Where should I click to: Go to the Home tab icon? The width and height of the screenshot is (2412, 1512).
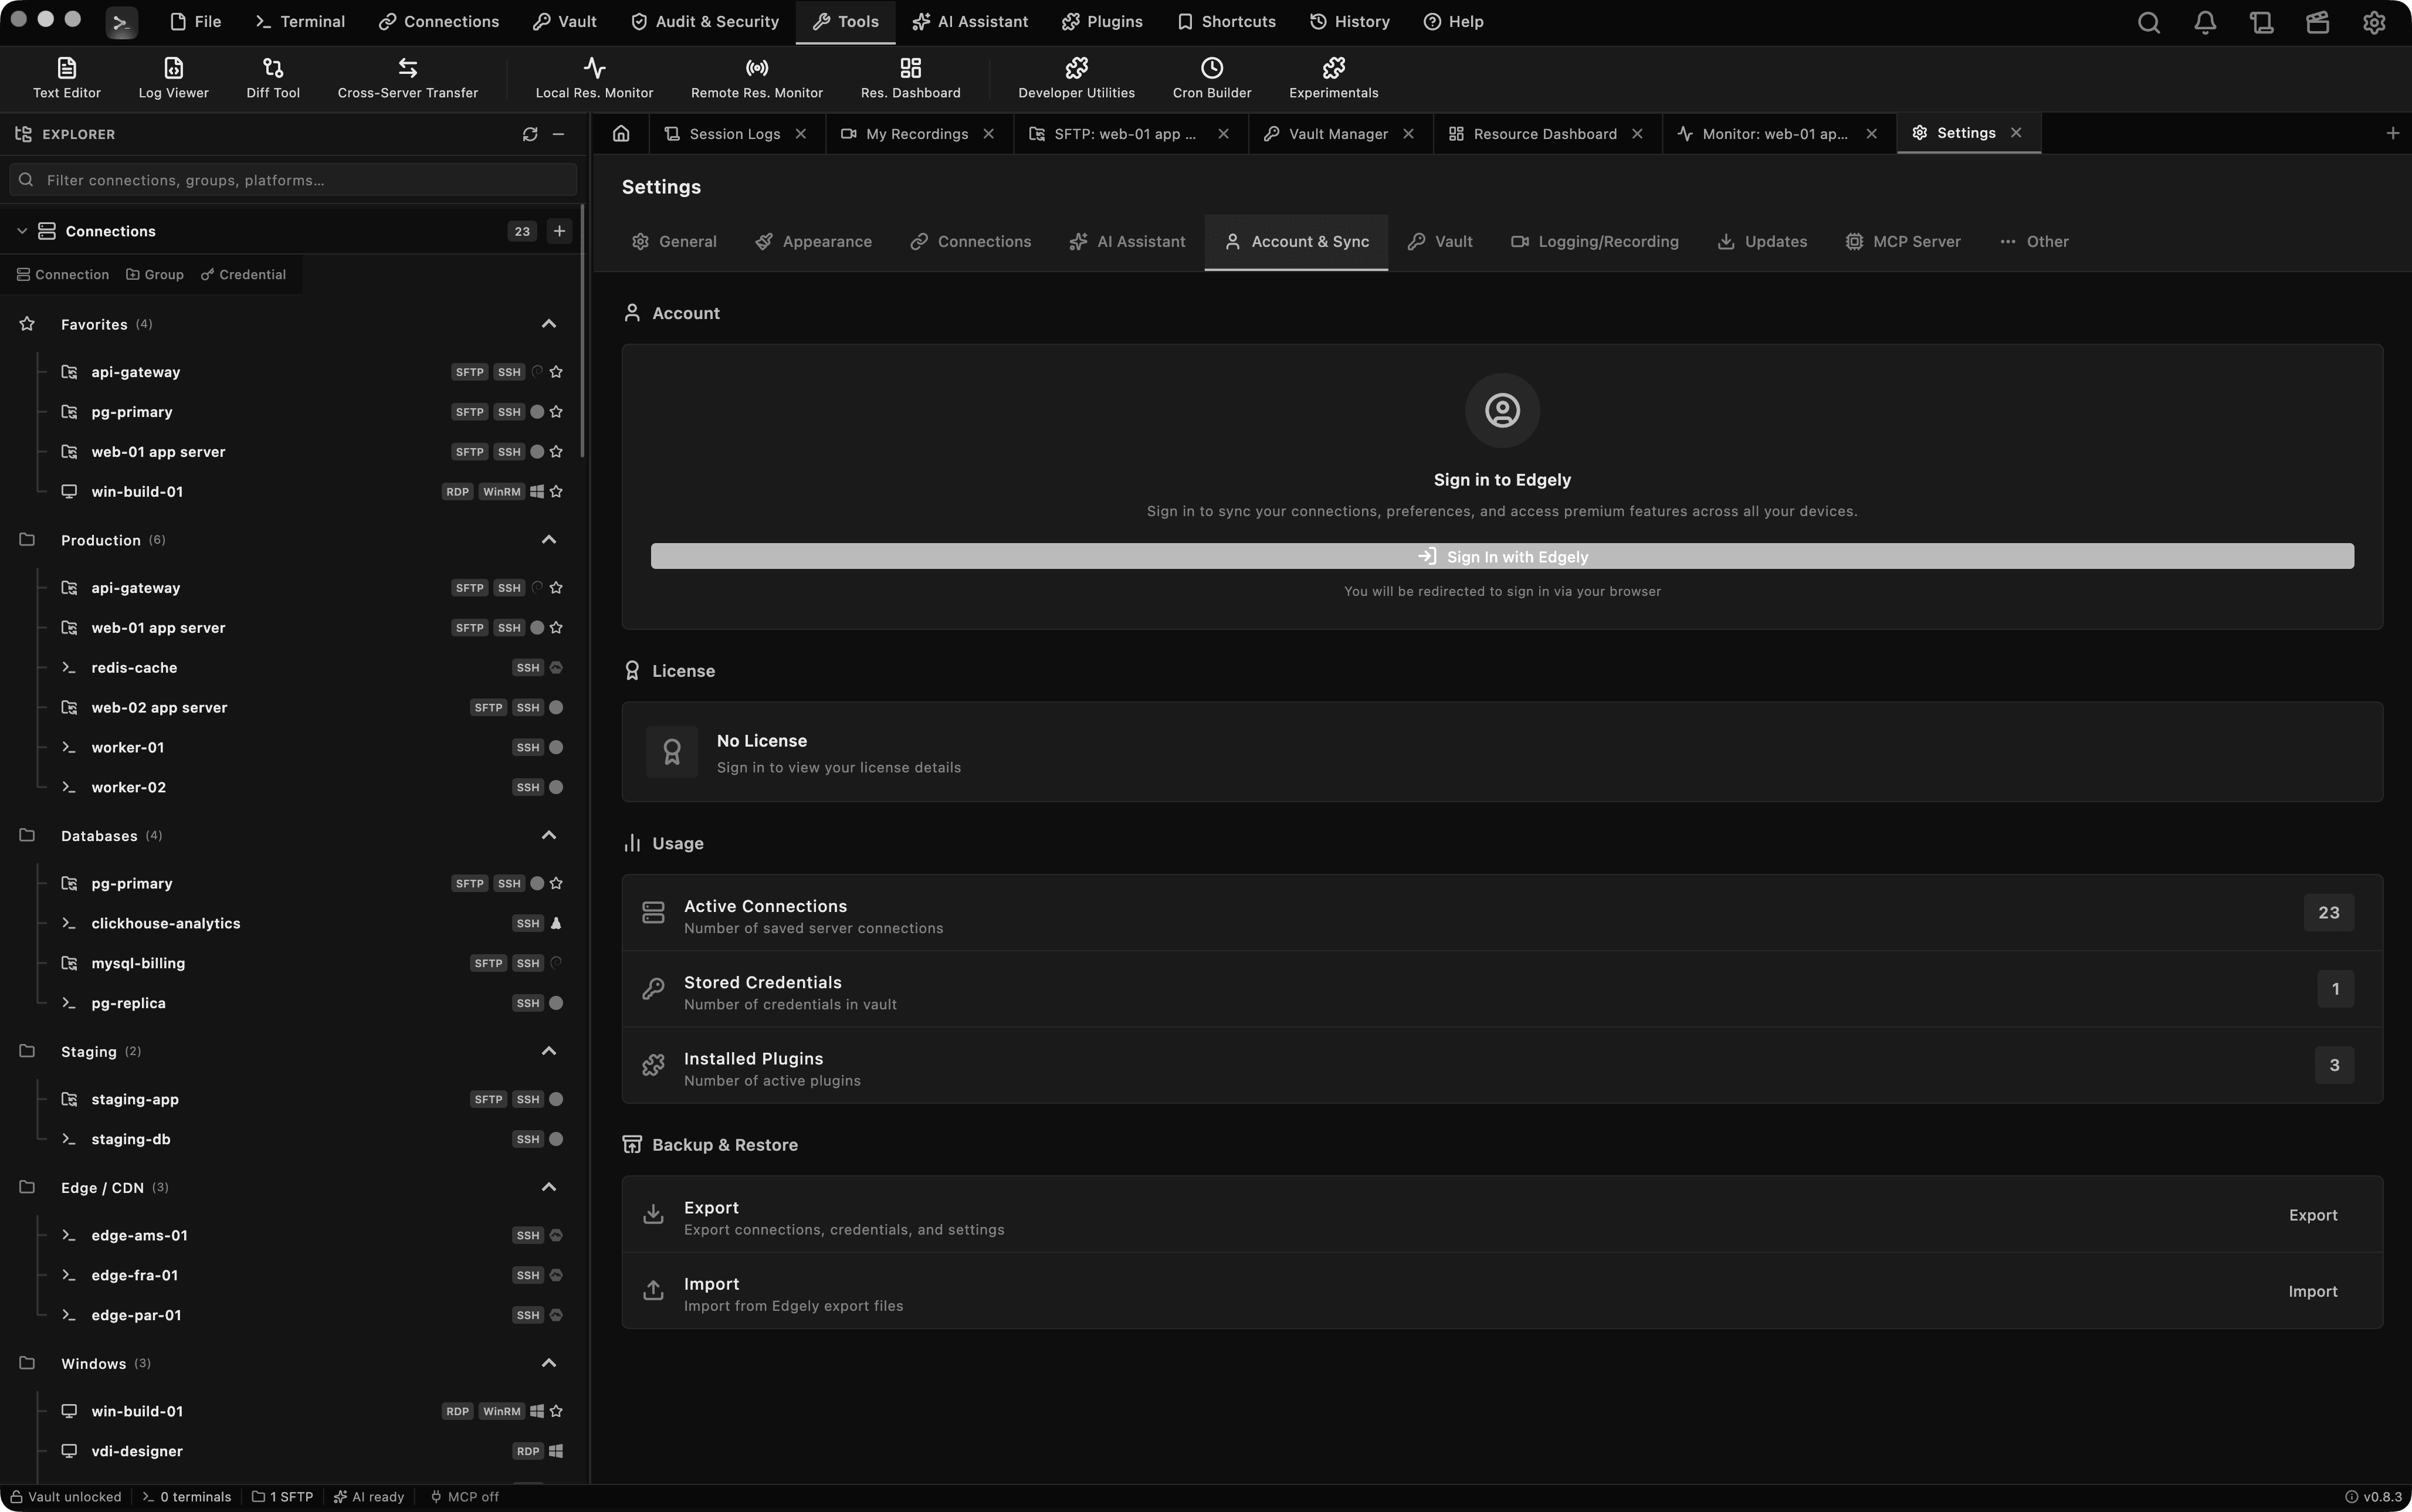click(x=621, y=134)
